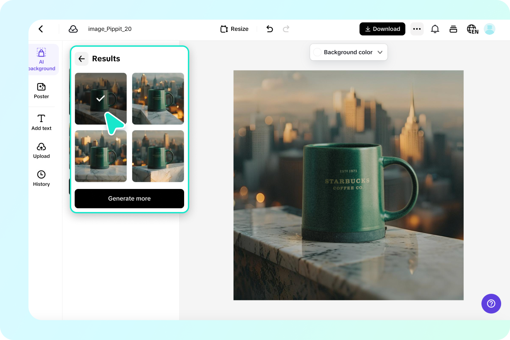510x340 pixels.
Task: Open the user profile avatar
Action: tap(489, 29)
